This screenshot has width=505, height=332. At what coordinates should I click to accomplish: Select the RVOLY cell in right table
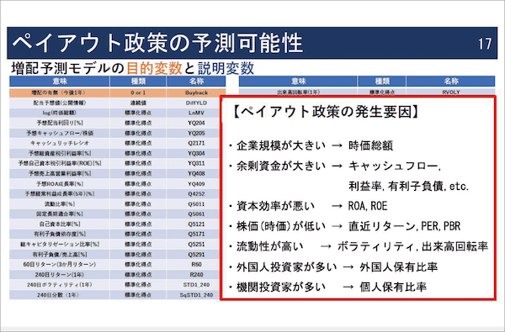tap(450, 92)
